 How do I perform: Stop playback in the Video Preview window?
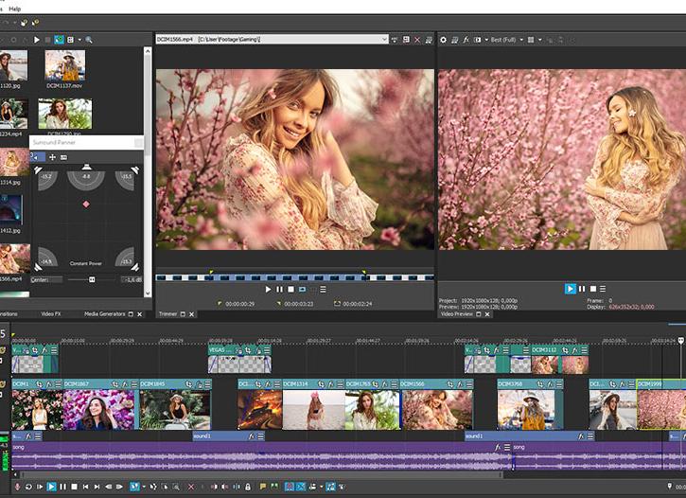tap(593, 289)
